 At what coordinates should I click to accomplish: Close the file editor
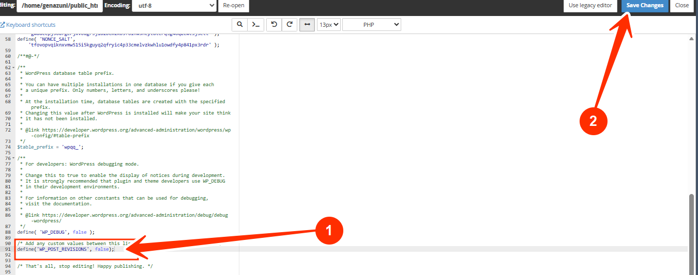[681, 5]
